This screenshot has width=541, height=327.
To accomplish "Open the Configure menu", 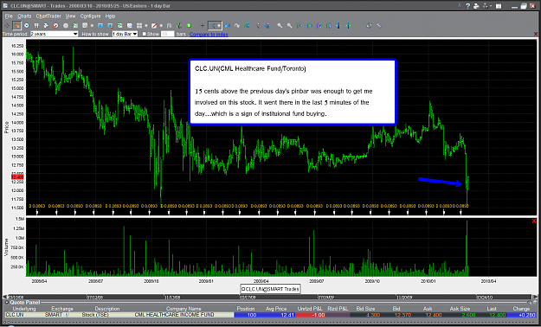I will coord(90,16).
